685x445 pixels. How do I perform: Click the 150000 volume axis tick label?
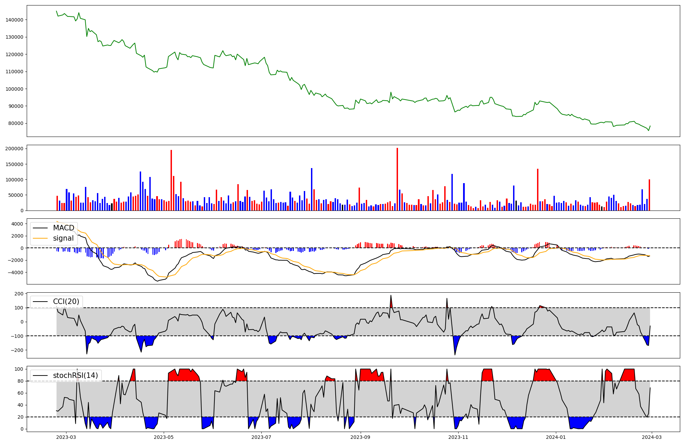[14, 164]
